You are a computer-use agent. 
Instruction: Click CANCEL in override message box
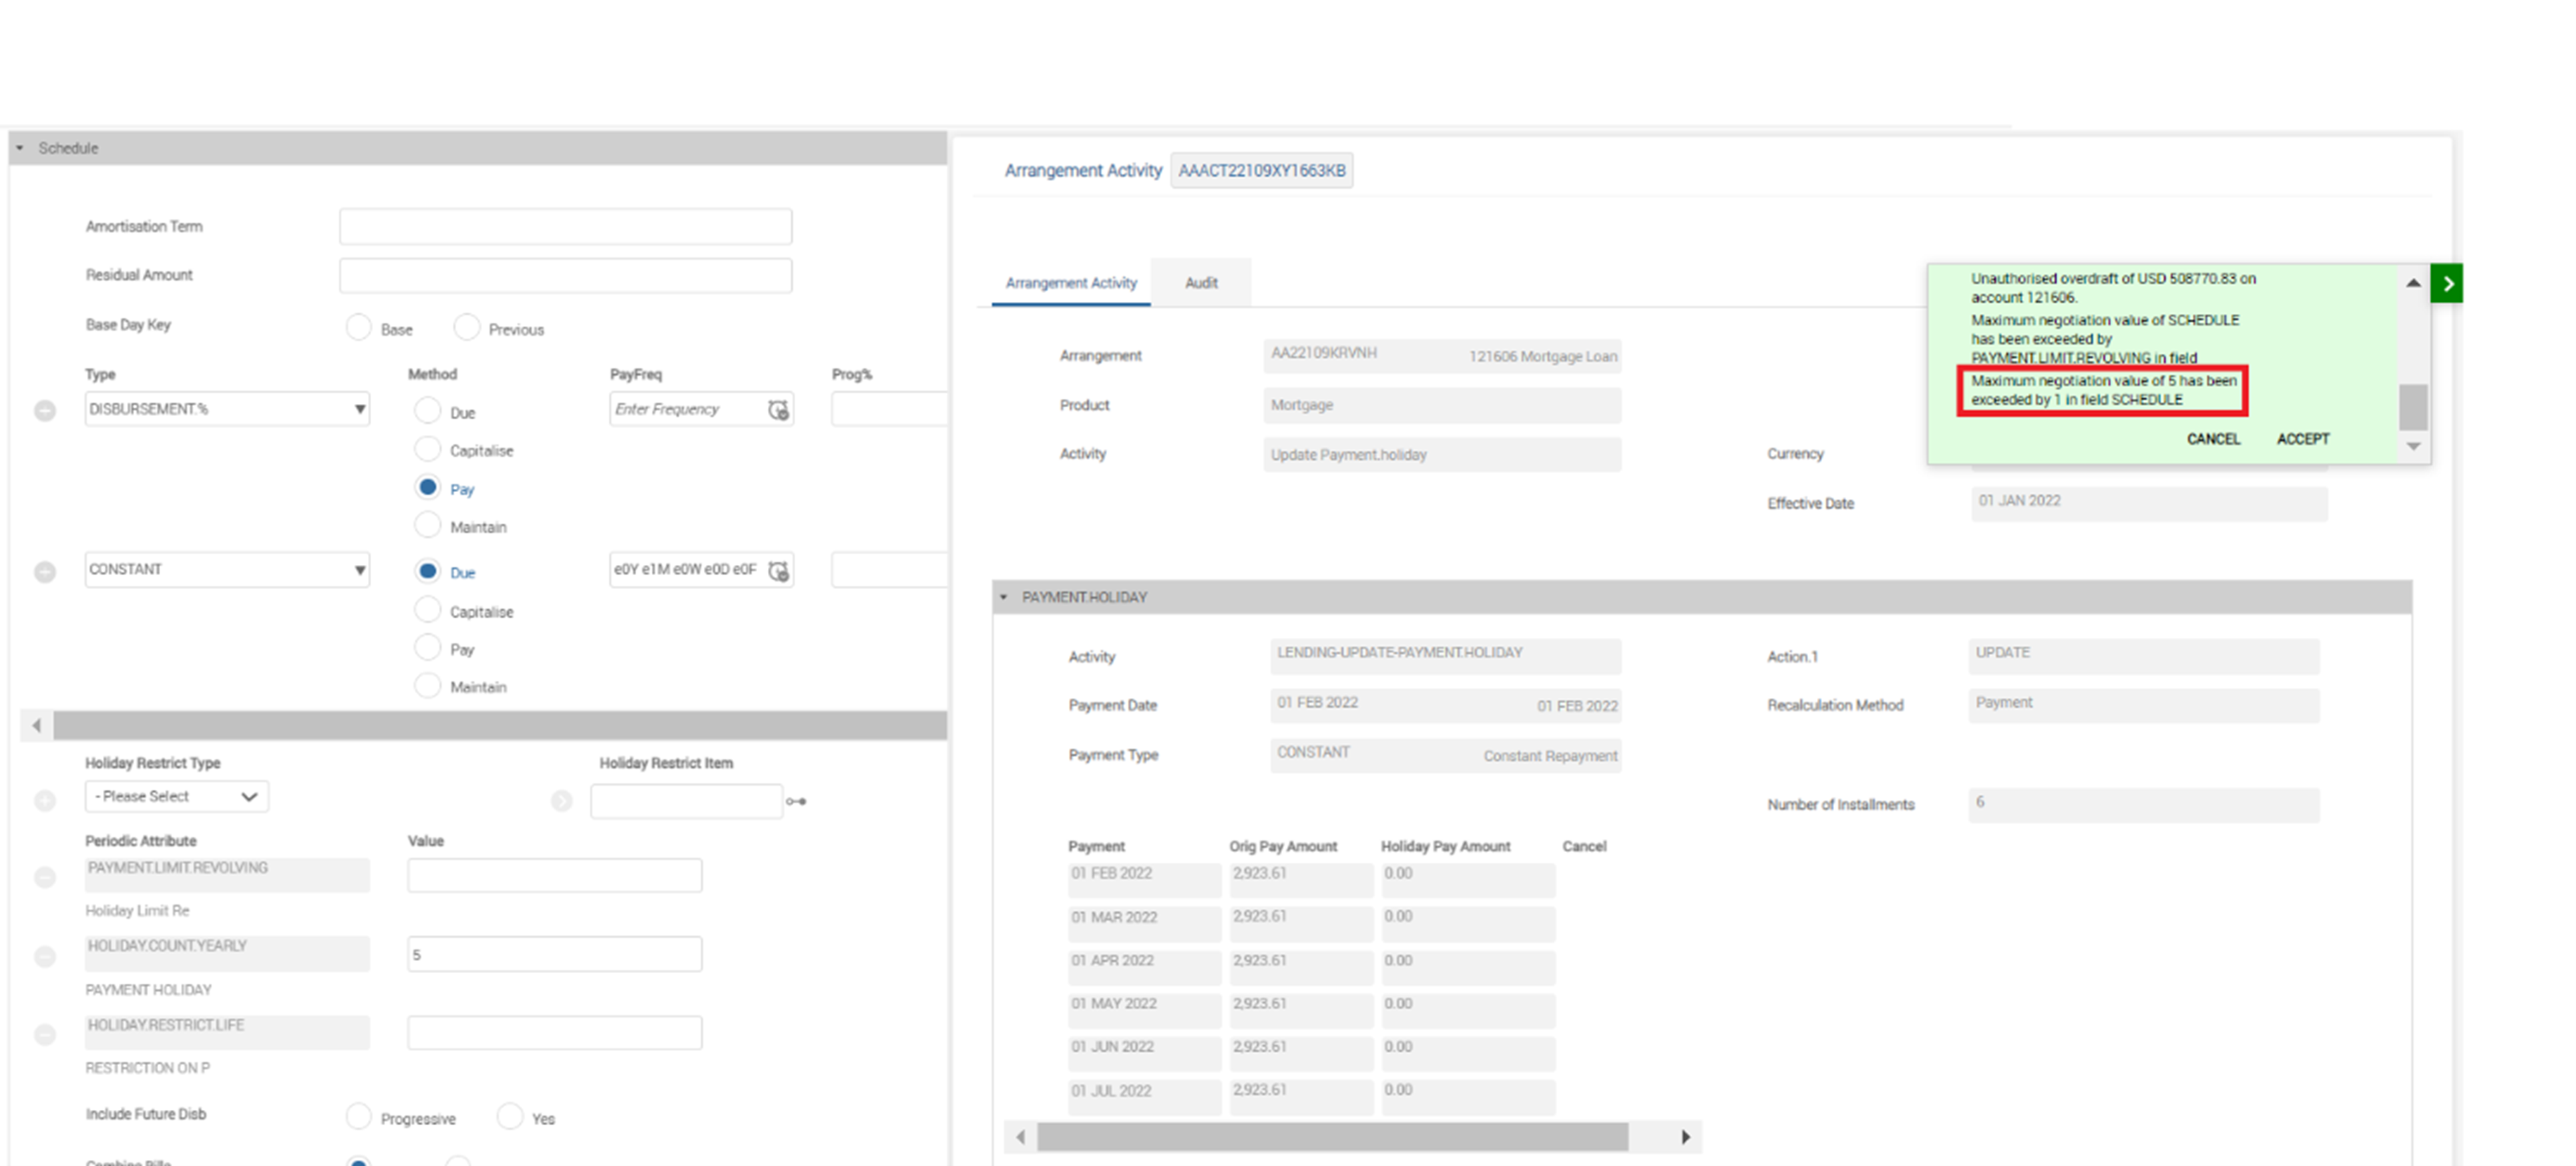coord(2213,439)
